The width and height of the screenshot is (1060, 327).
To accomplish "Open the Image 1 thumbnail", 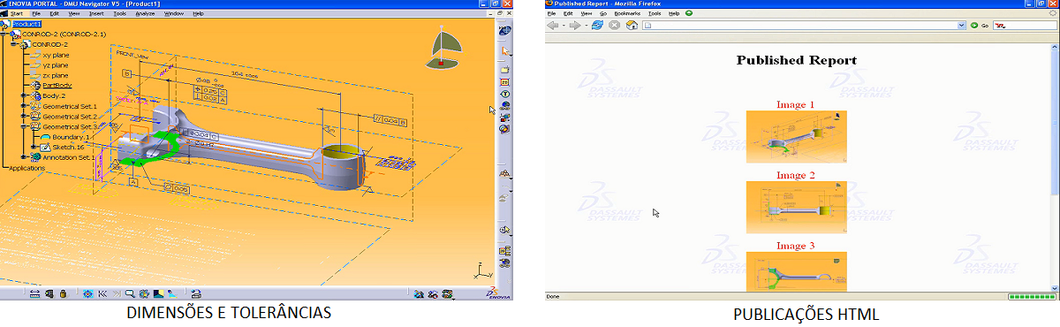I will click(x=796, y=136).
